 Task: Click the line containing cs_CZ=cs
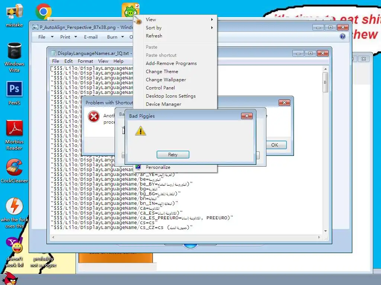point(122,227)
